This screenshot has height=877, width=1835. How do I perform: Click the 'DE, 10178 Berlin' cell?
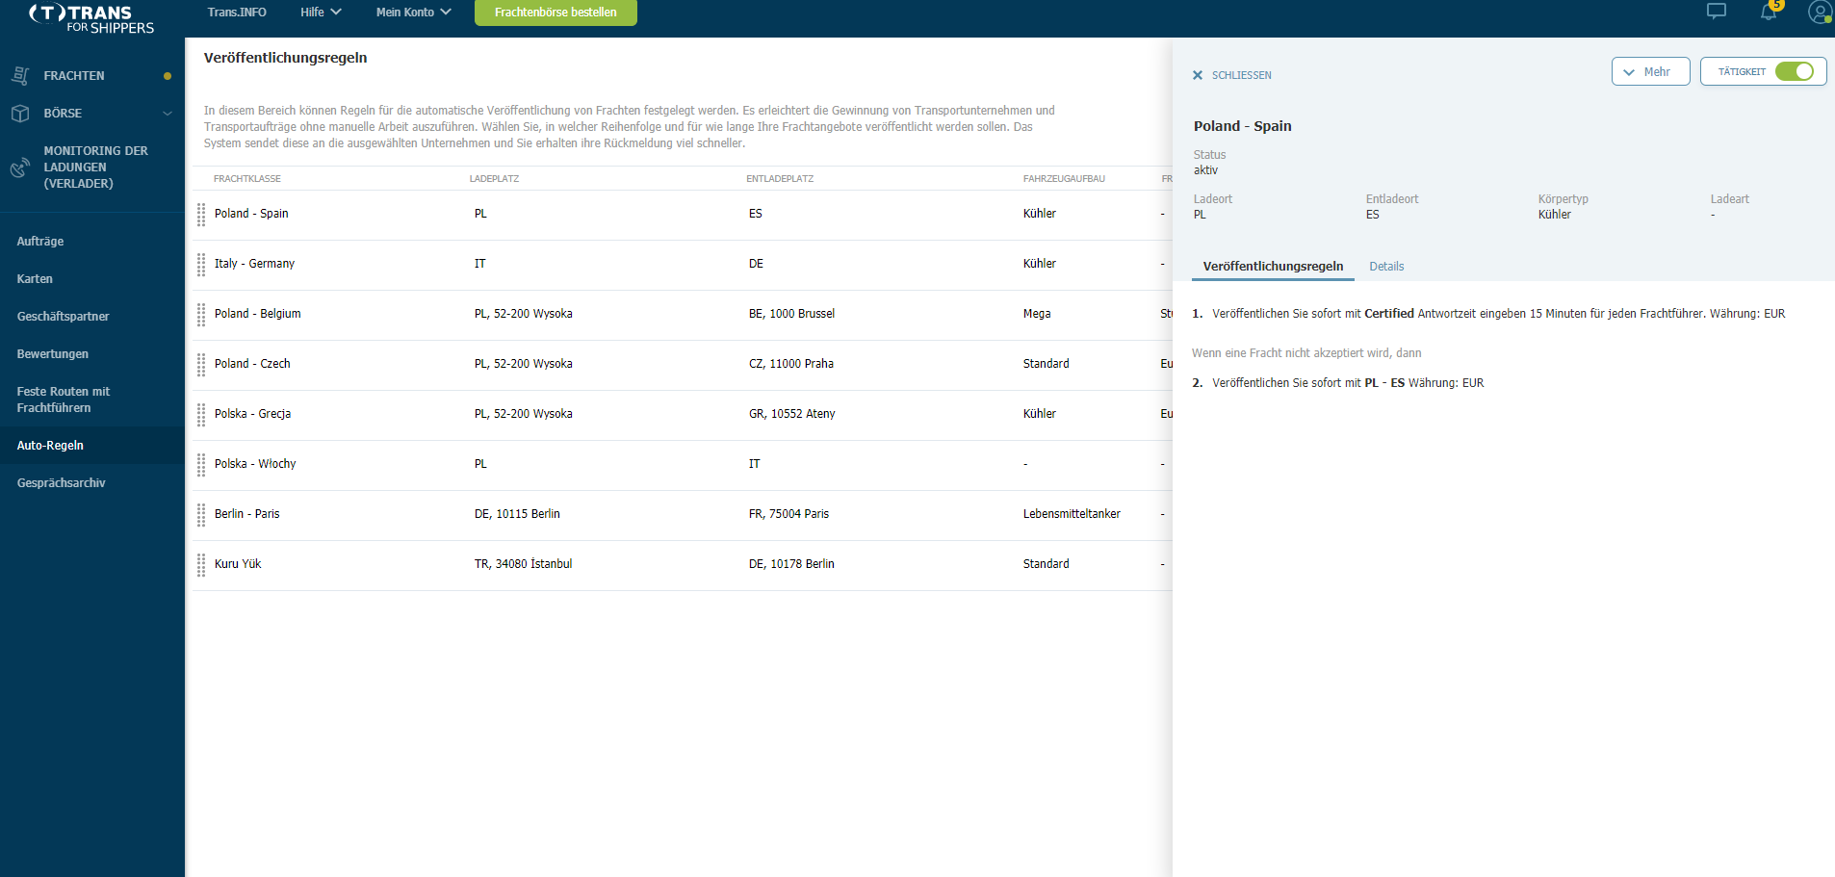click(x=791, y=564)
